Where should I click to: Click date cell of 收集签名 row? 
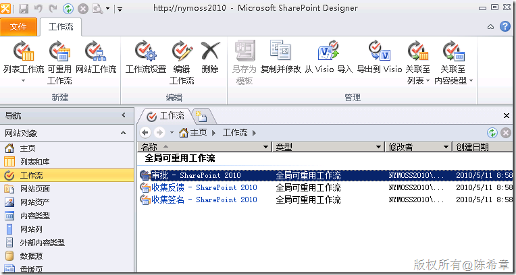click(484, 200)
